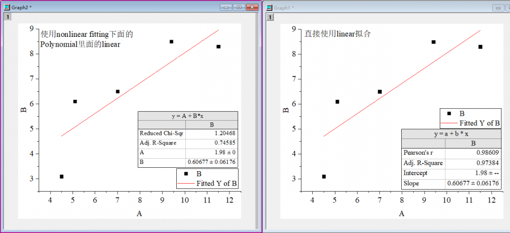Click the Pearson's r row in Graph1 table
This screenshot has height=233, width=510.
pyautogui.click(x=450, y=152)
